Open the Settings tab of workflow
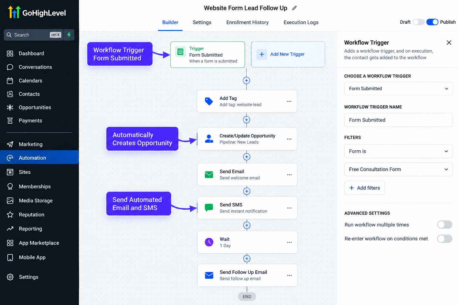Viewport: 458px width, 305px height. pos(202,22)
